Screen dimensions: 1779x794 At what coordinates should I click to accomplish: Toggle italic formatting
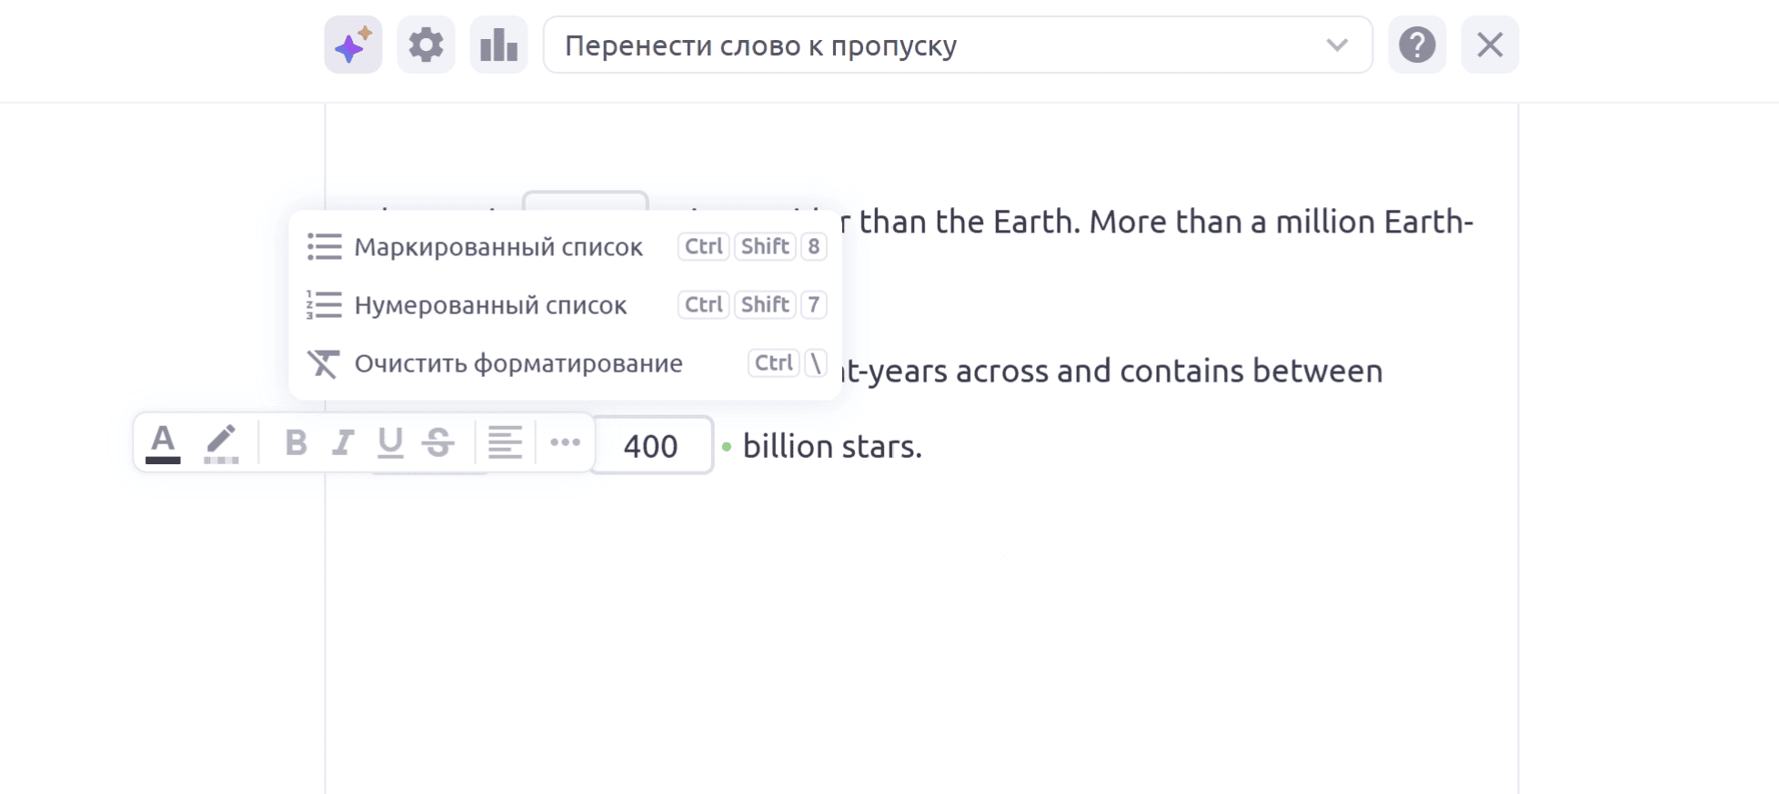tap(343, 443)
